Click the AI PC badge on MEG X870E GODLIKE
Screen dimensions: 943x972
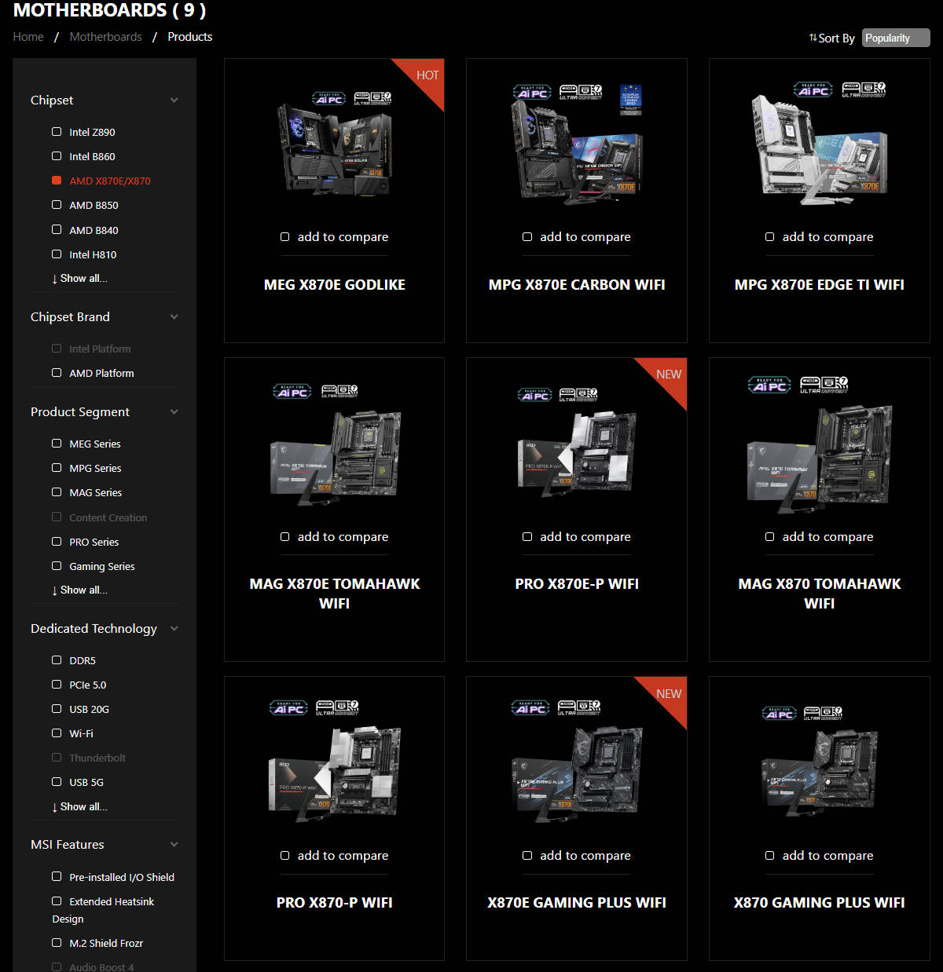pos(329,99)
